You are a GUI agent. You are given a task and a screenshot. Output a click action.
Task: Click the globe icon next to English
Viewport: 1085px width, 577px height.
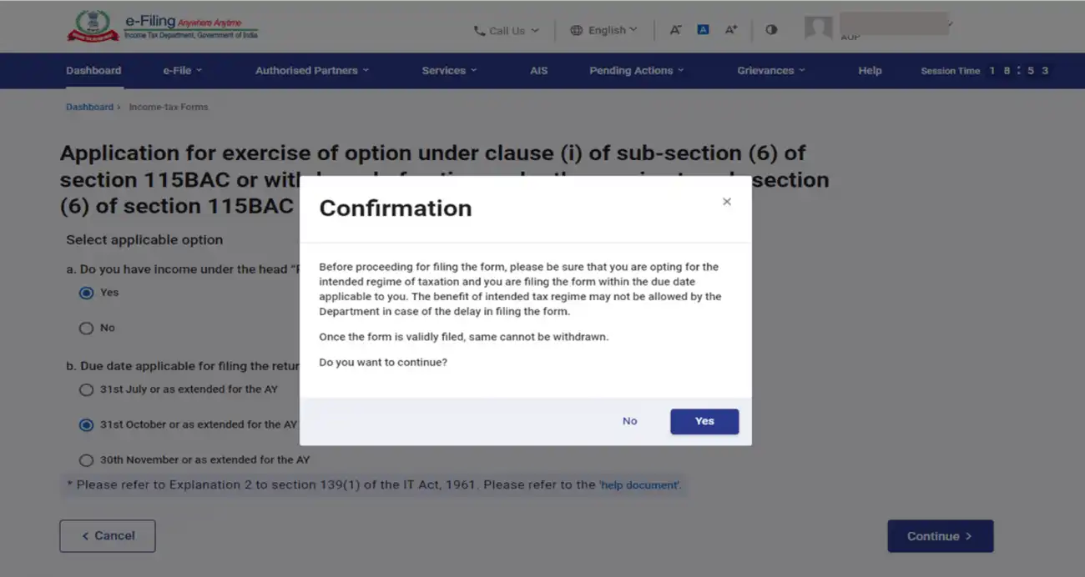point(577,29)
